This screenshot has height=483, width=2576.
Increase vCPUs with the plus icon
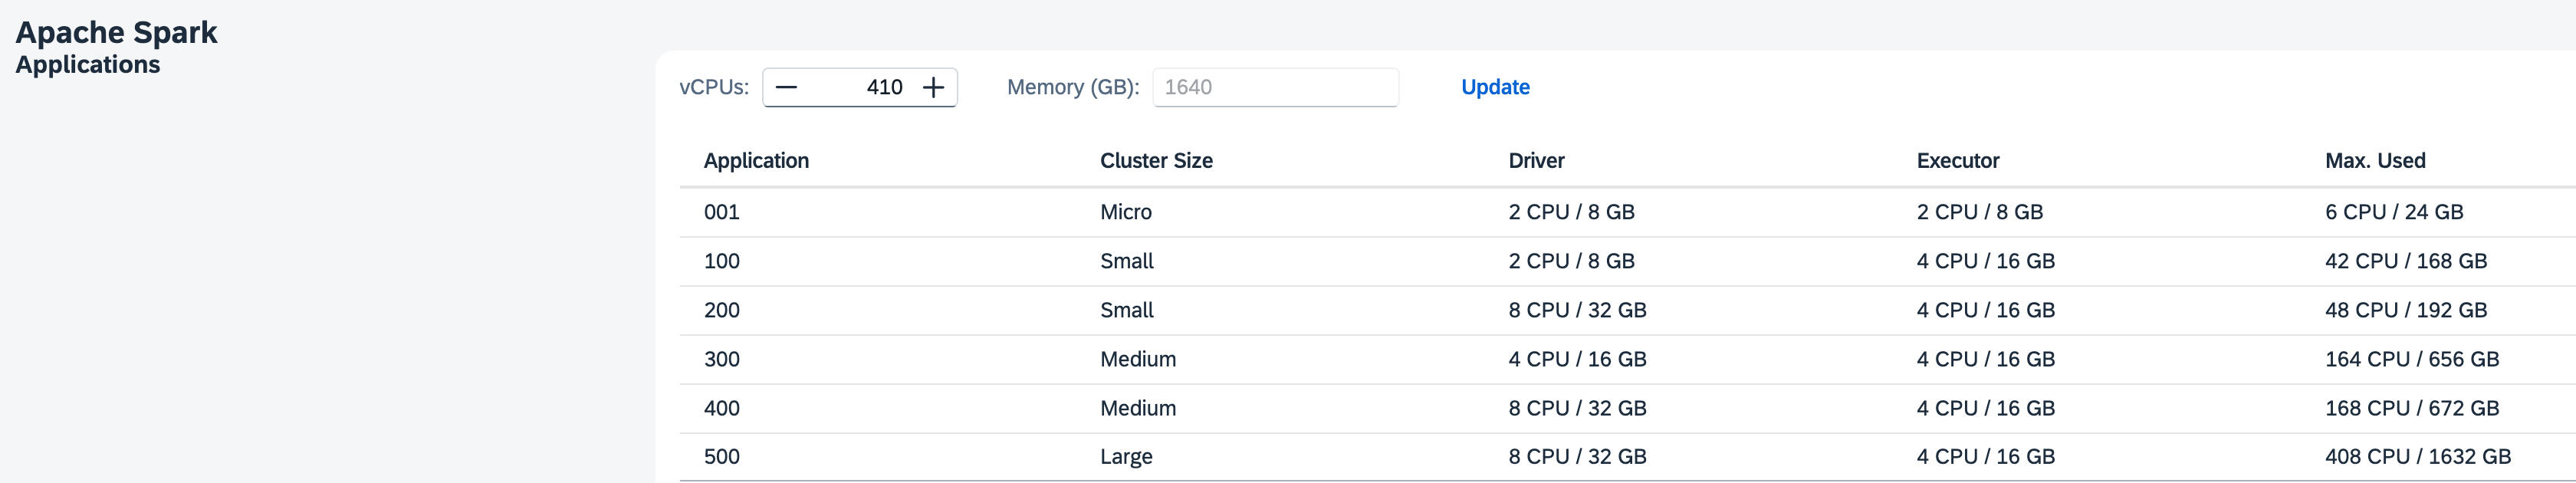click(933, 87)
